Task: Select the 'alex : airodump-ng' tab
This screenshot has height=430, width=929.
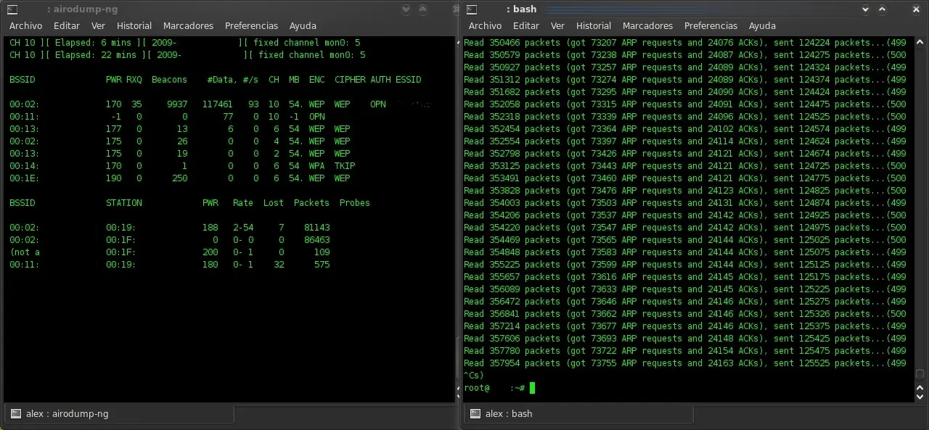Action: (x=119, y=414)
